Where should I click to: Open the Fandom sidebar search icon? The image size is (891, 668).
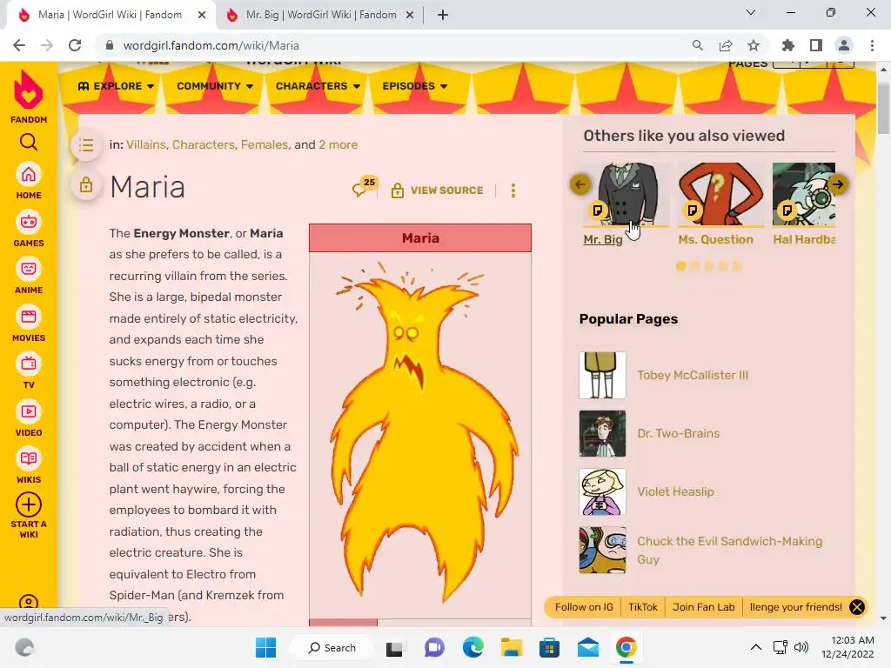tap(29, 142)
